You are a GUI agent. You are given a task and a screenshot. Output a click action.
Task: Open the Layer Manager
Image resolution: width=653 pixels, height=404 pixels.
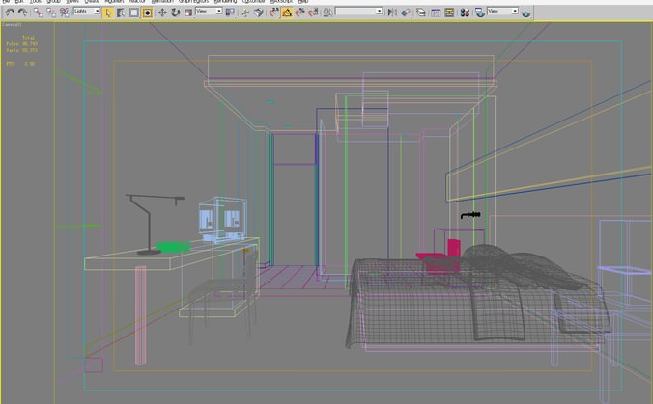click(420, 13)
